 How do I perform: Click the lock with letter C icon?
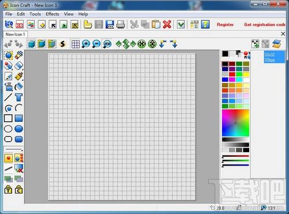[19, 190]
